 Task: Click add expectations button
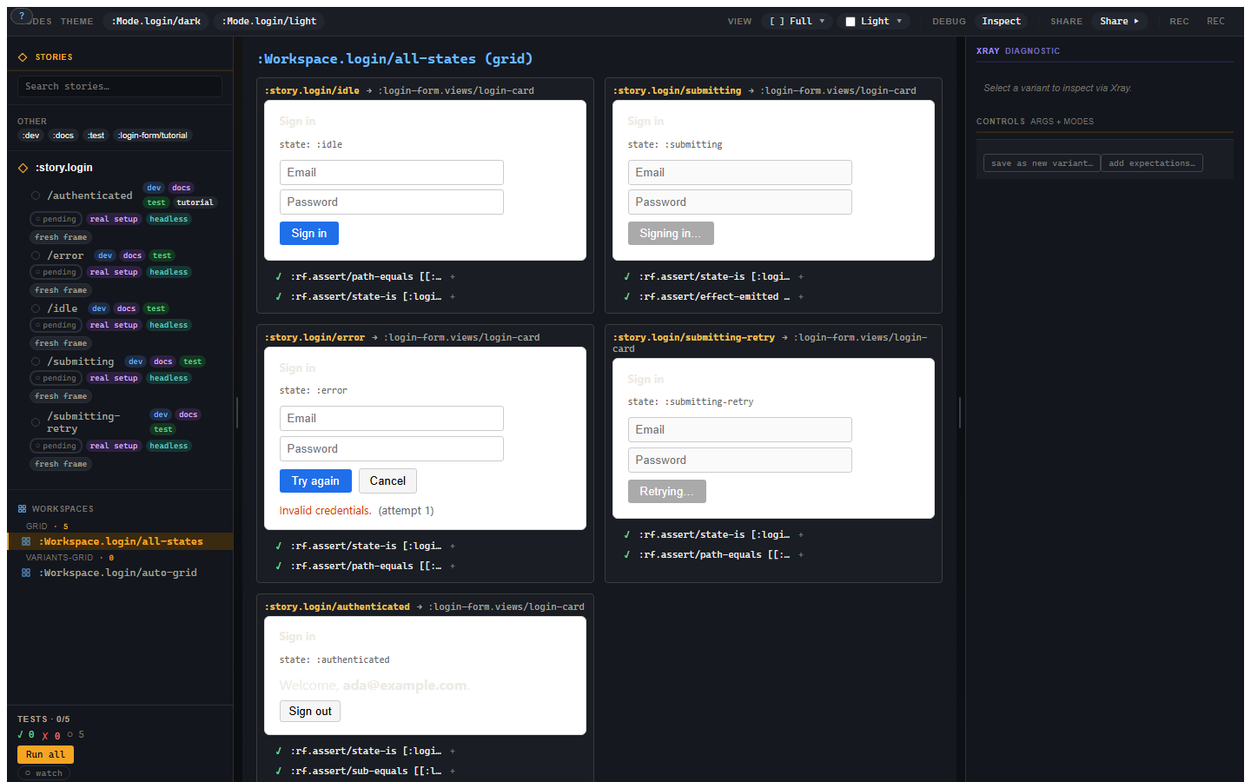coord(1152,163)
